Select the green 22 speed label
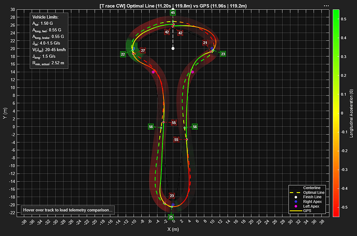Image resolution: width=357 pixels, height=236 pixels. (123, 54)
